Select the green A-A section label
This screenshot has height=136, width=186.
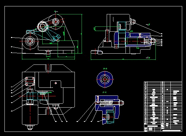coord(104,92)
